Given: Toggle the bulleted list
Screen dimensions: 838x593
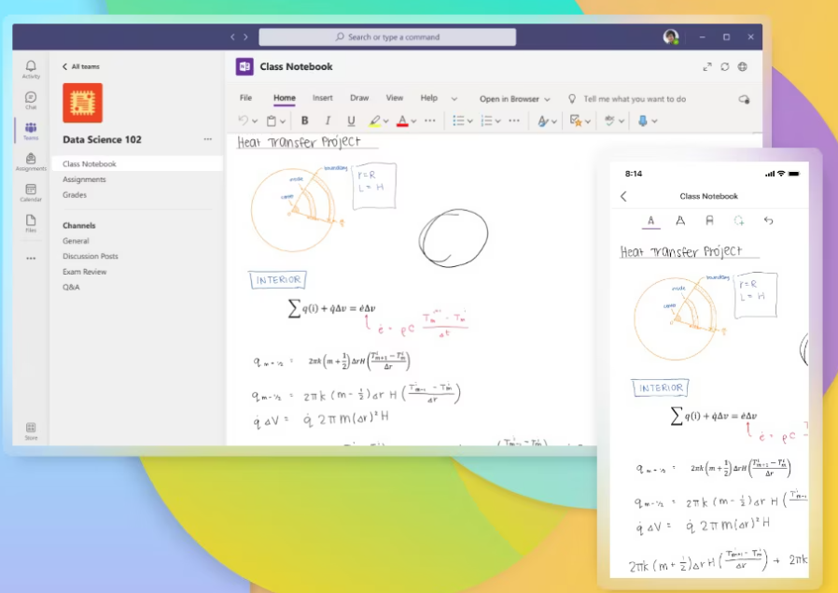Looking at the screenshot, I should 458,120.
